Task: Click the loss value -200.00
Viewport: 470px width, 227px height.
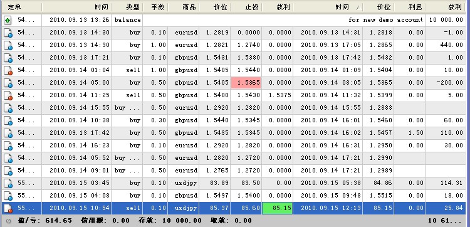Action: [449, 83]
